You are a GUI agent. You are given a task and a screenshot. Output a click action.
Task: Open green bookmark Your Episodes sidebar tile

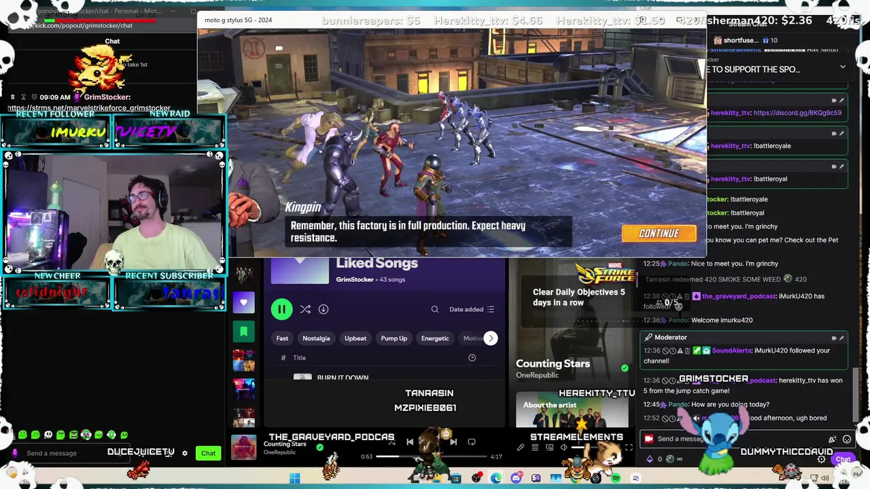coord(244,331)
